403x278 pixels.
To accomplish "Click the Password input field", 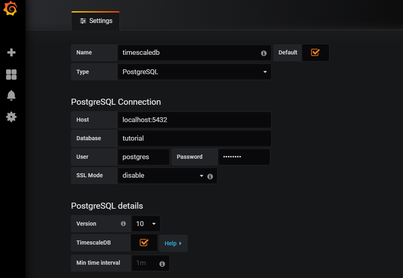I will 244,157.
